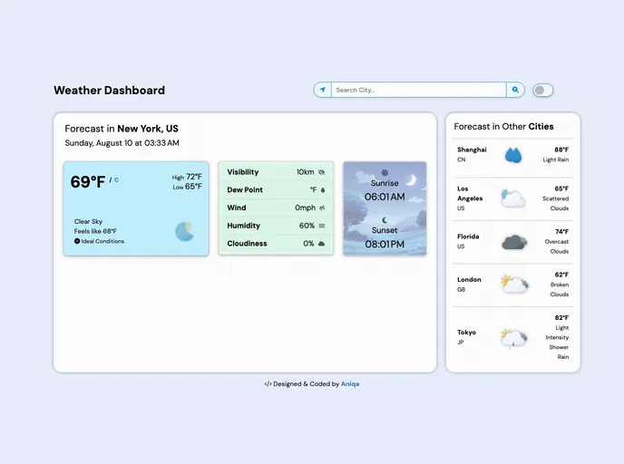624x464 pixels.
Task: Click the 60% humidity value
Action: (307, 226)
